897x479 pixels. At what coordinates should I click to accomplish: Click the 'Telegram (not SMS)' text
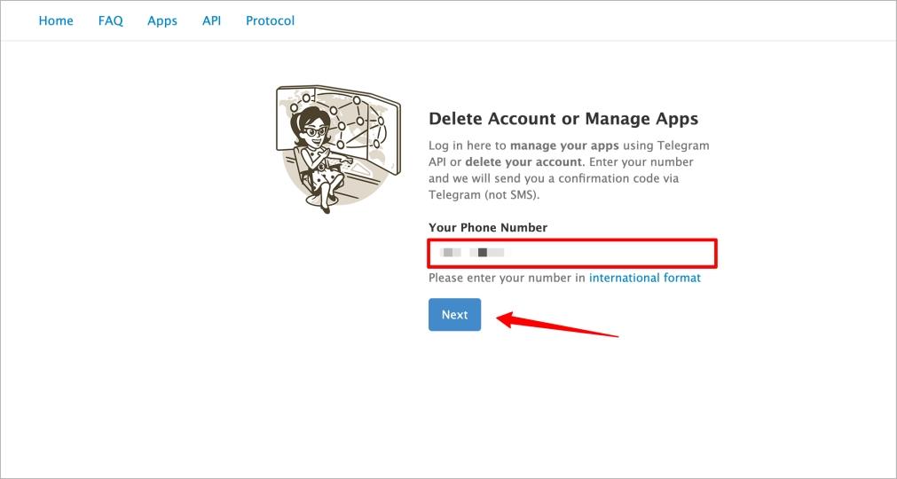coord(483,195)
